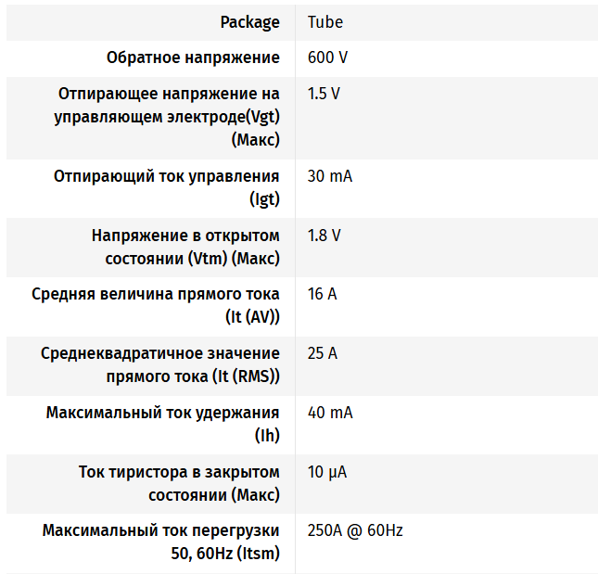Select the 1.5 V value

point(324,94)
